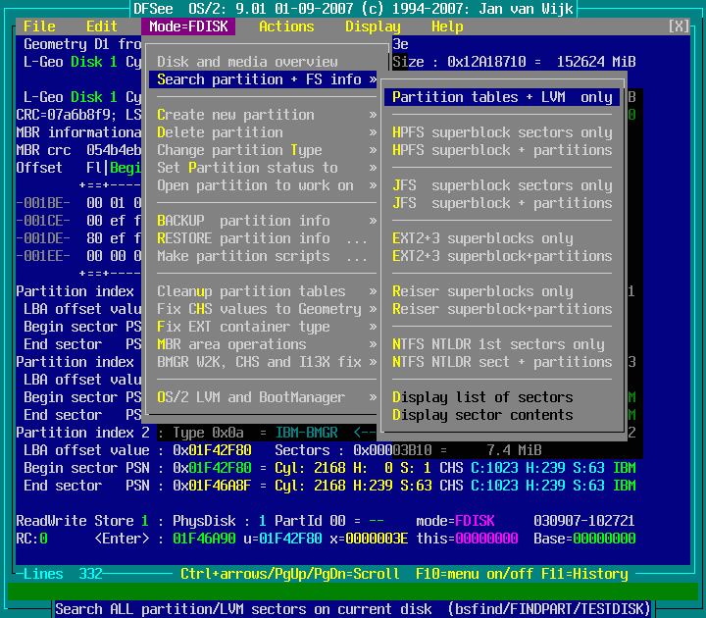
Task: Open the Actions menu
Action: click(286, 26)
